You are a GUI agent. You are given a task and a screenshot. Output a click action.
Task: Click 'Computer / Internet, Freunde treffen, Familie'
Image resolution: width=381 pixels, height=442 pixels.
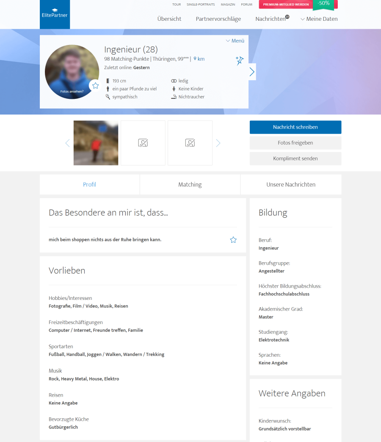coord(96,330)
